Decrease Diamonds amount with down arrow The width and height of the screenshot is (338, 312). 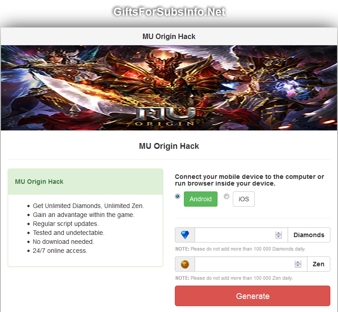(x=279, y=237)
